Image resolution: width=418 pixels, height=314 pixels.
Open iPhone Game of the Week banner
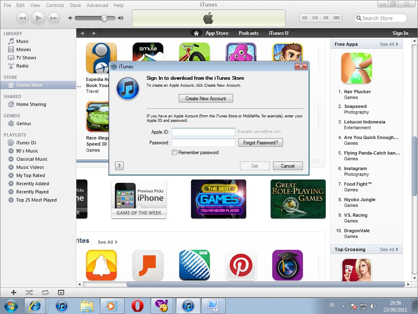pyautogui.click(x=139, y=199)
